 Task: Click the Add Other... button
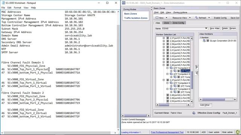click(x=205, y=105)
